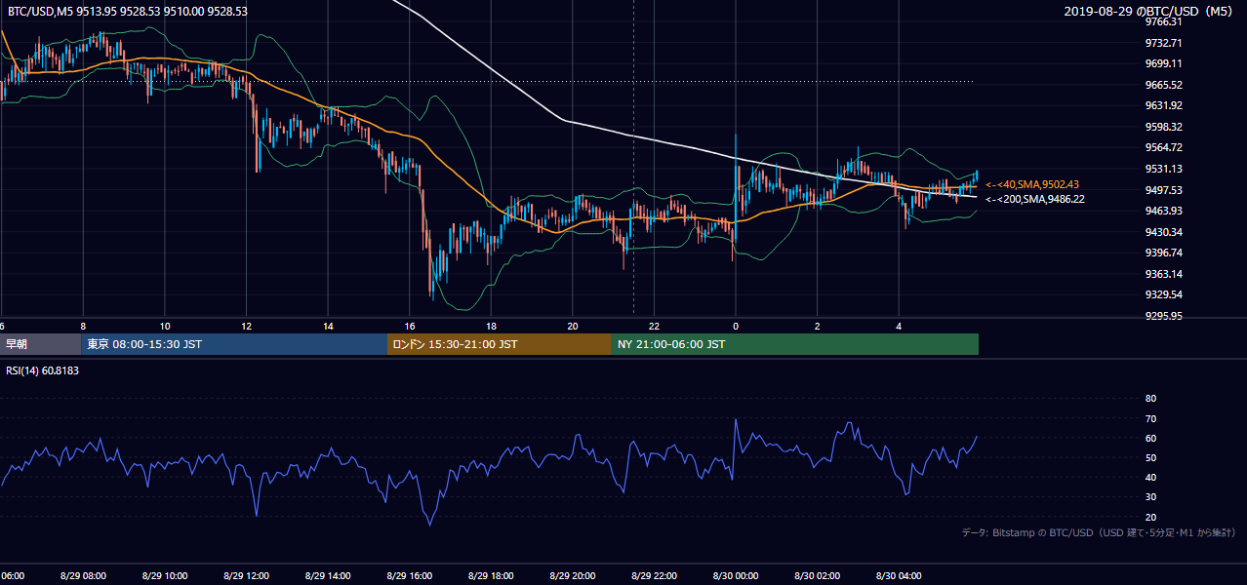This screenshot has height=585, width=1247.
Task: Click the 8/30 04:00 date label
Action: [x=899, y=575]
